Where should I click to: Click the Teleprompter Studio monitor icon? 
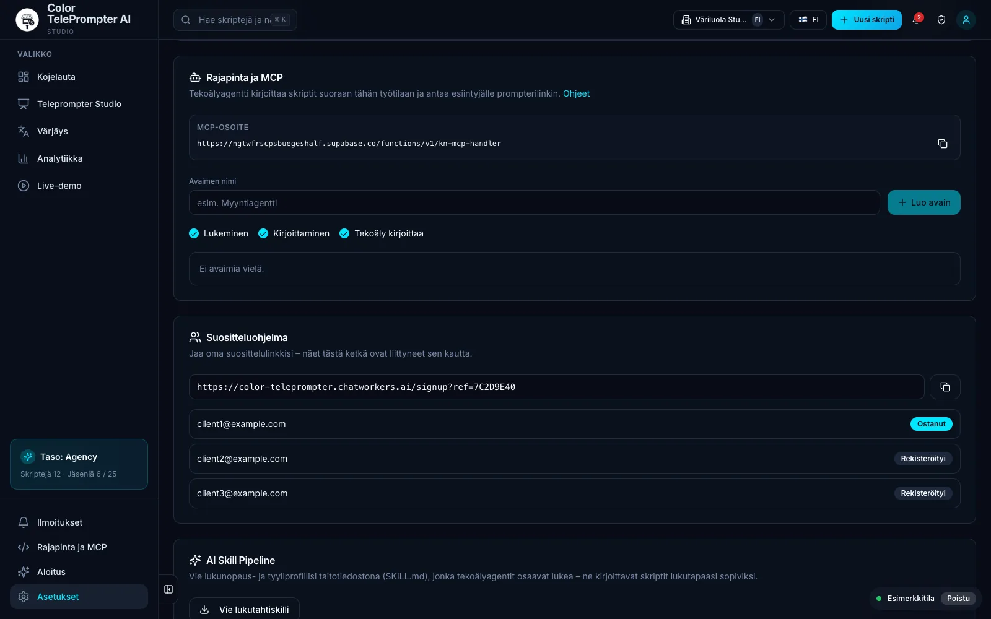point(24,104)
